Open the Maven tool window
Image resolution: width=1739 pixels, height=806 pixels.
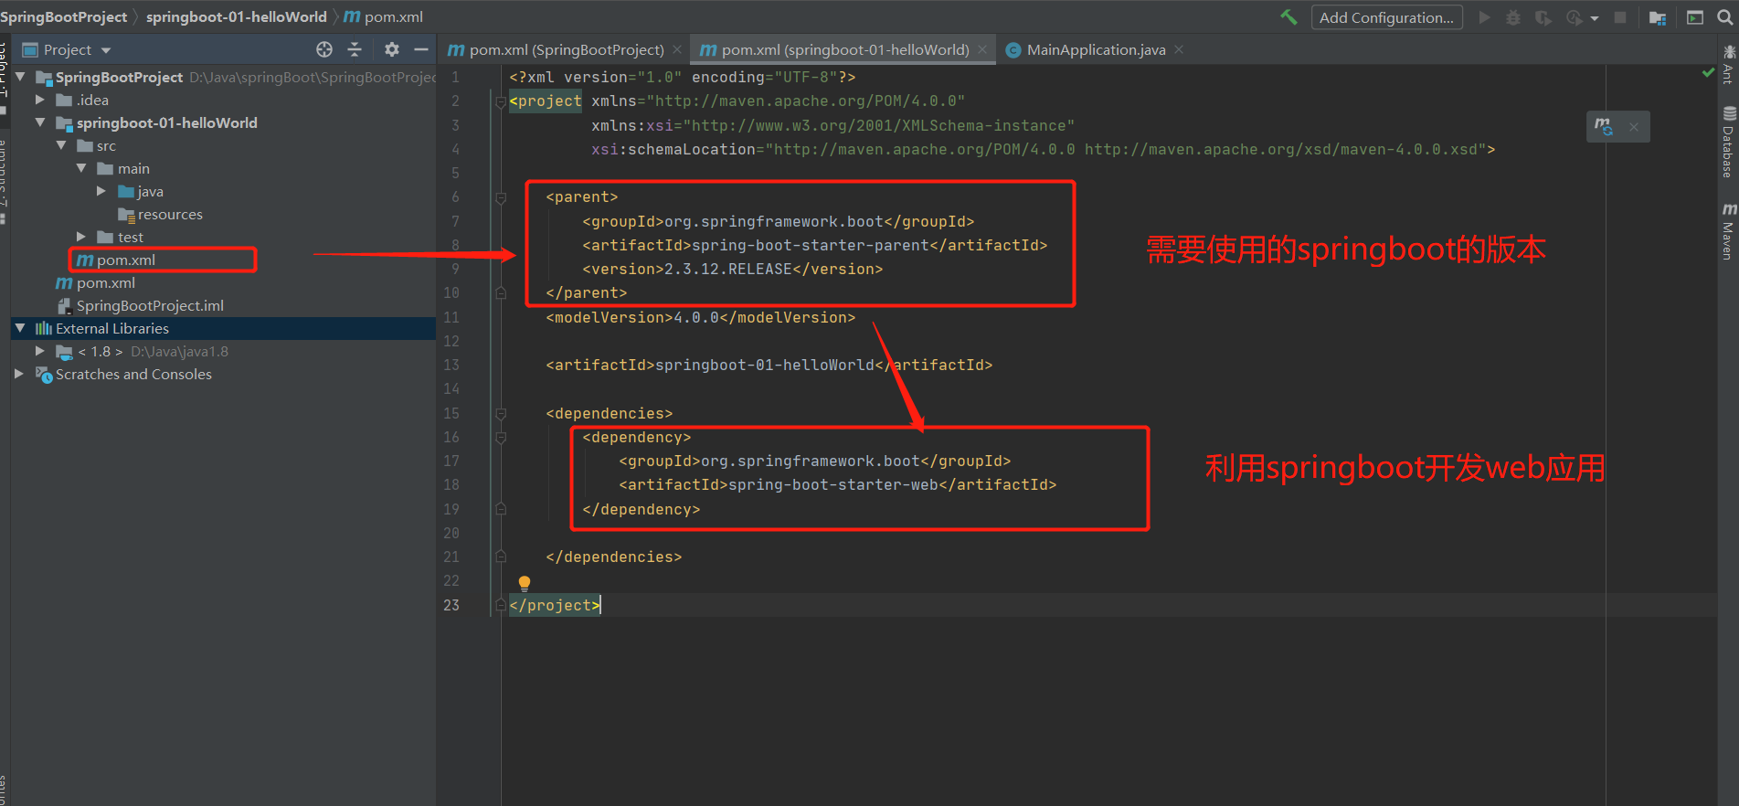click(1728, 232)
